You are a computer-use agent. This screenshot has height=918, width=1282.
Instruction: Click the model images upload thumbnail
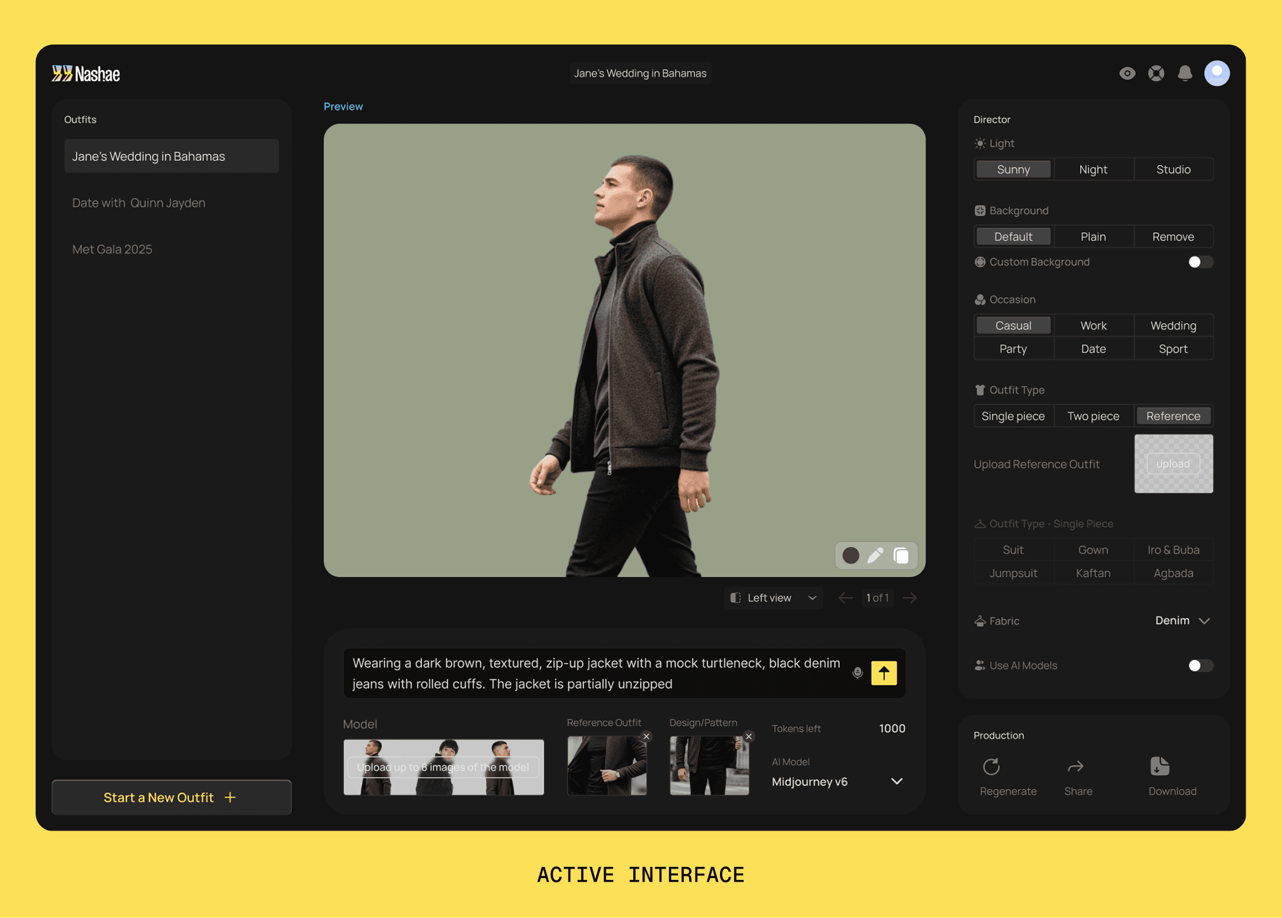[443, 767]
